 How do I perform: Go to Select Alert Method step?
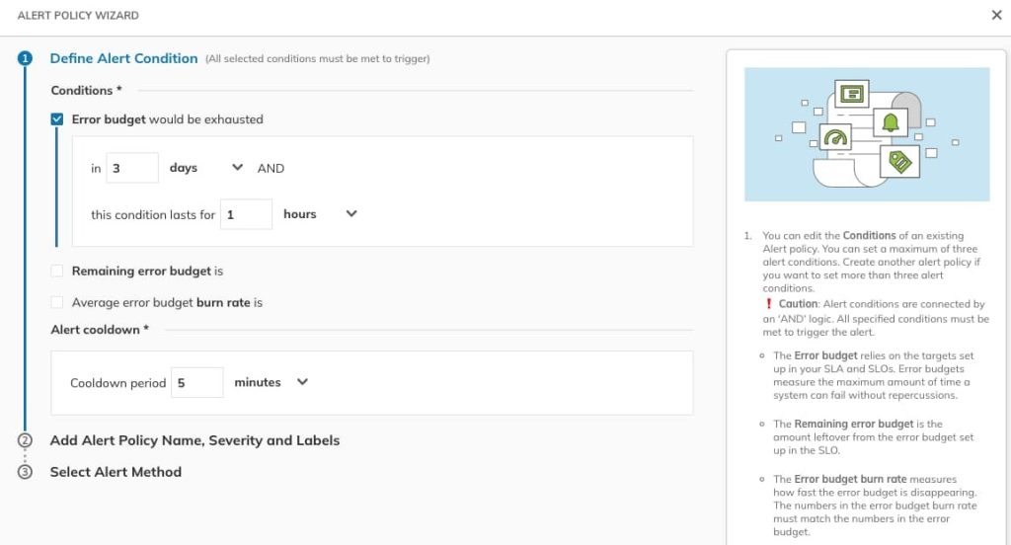[116, 472]
